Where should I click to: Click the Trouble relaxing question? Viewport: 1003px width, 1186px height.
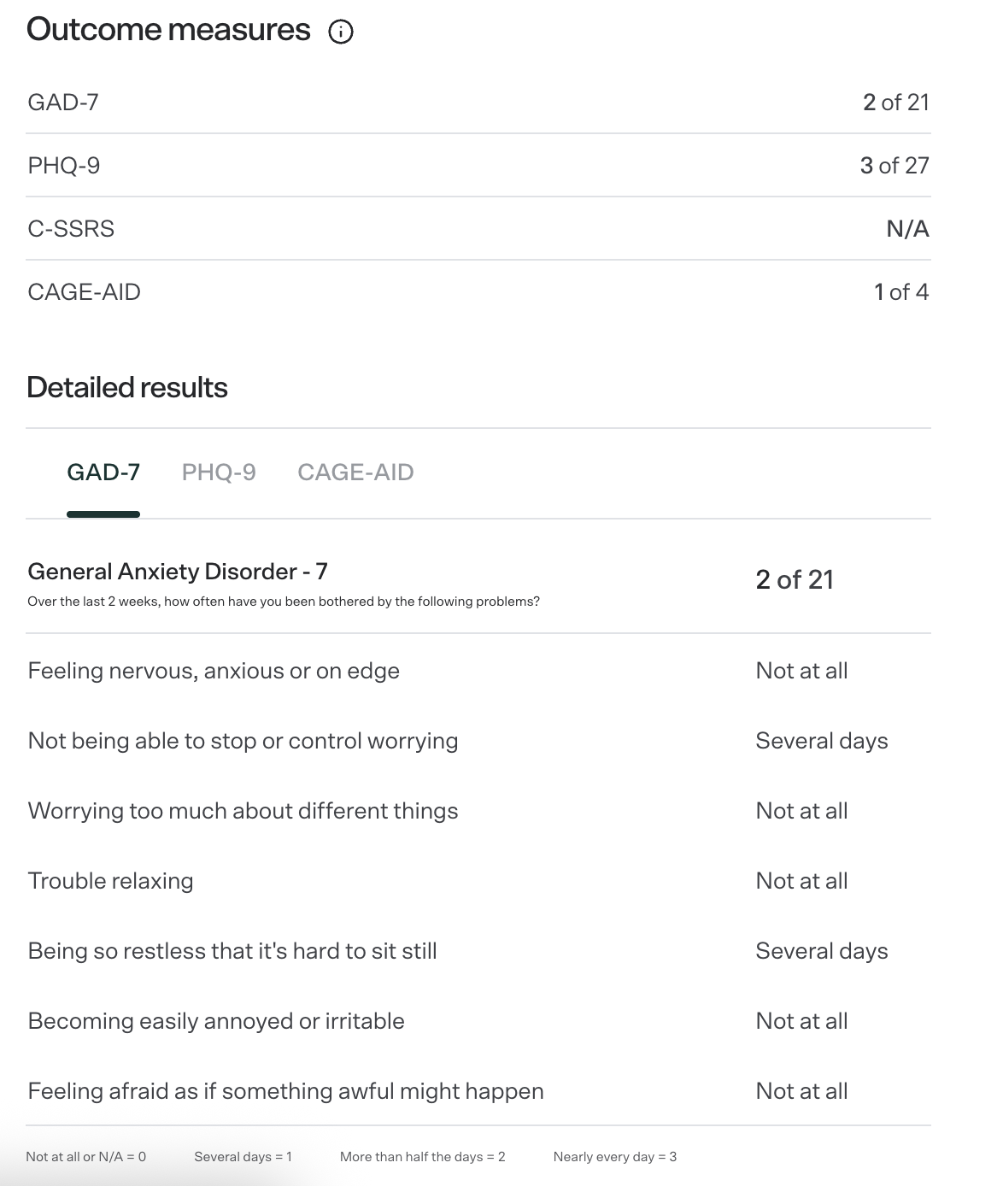[x=110, y=881]
